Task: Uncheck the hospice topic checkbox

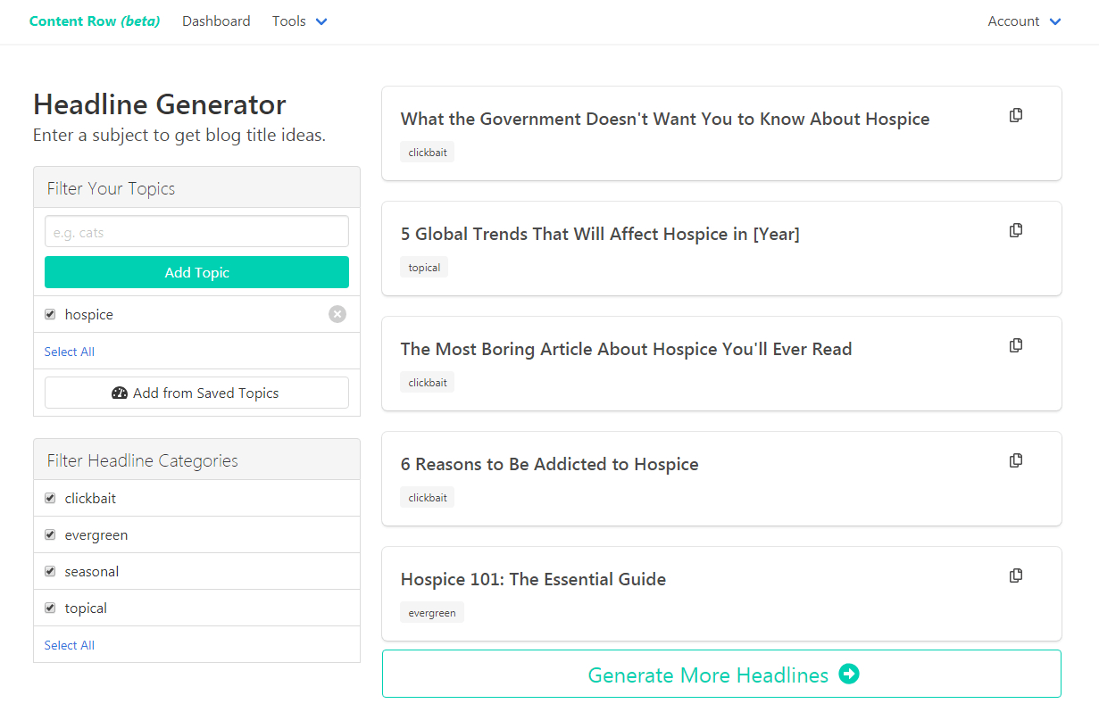Action: (x=50, y=314)
